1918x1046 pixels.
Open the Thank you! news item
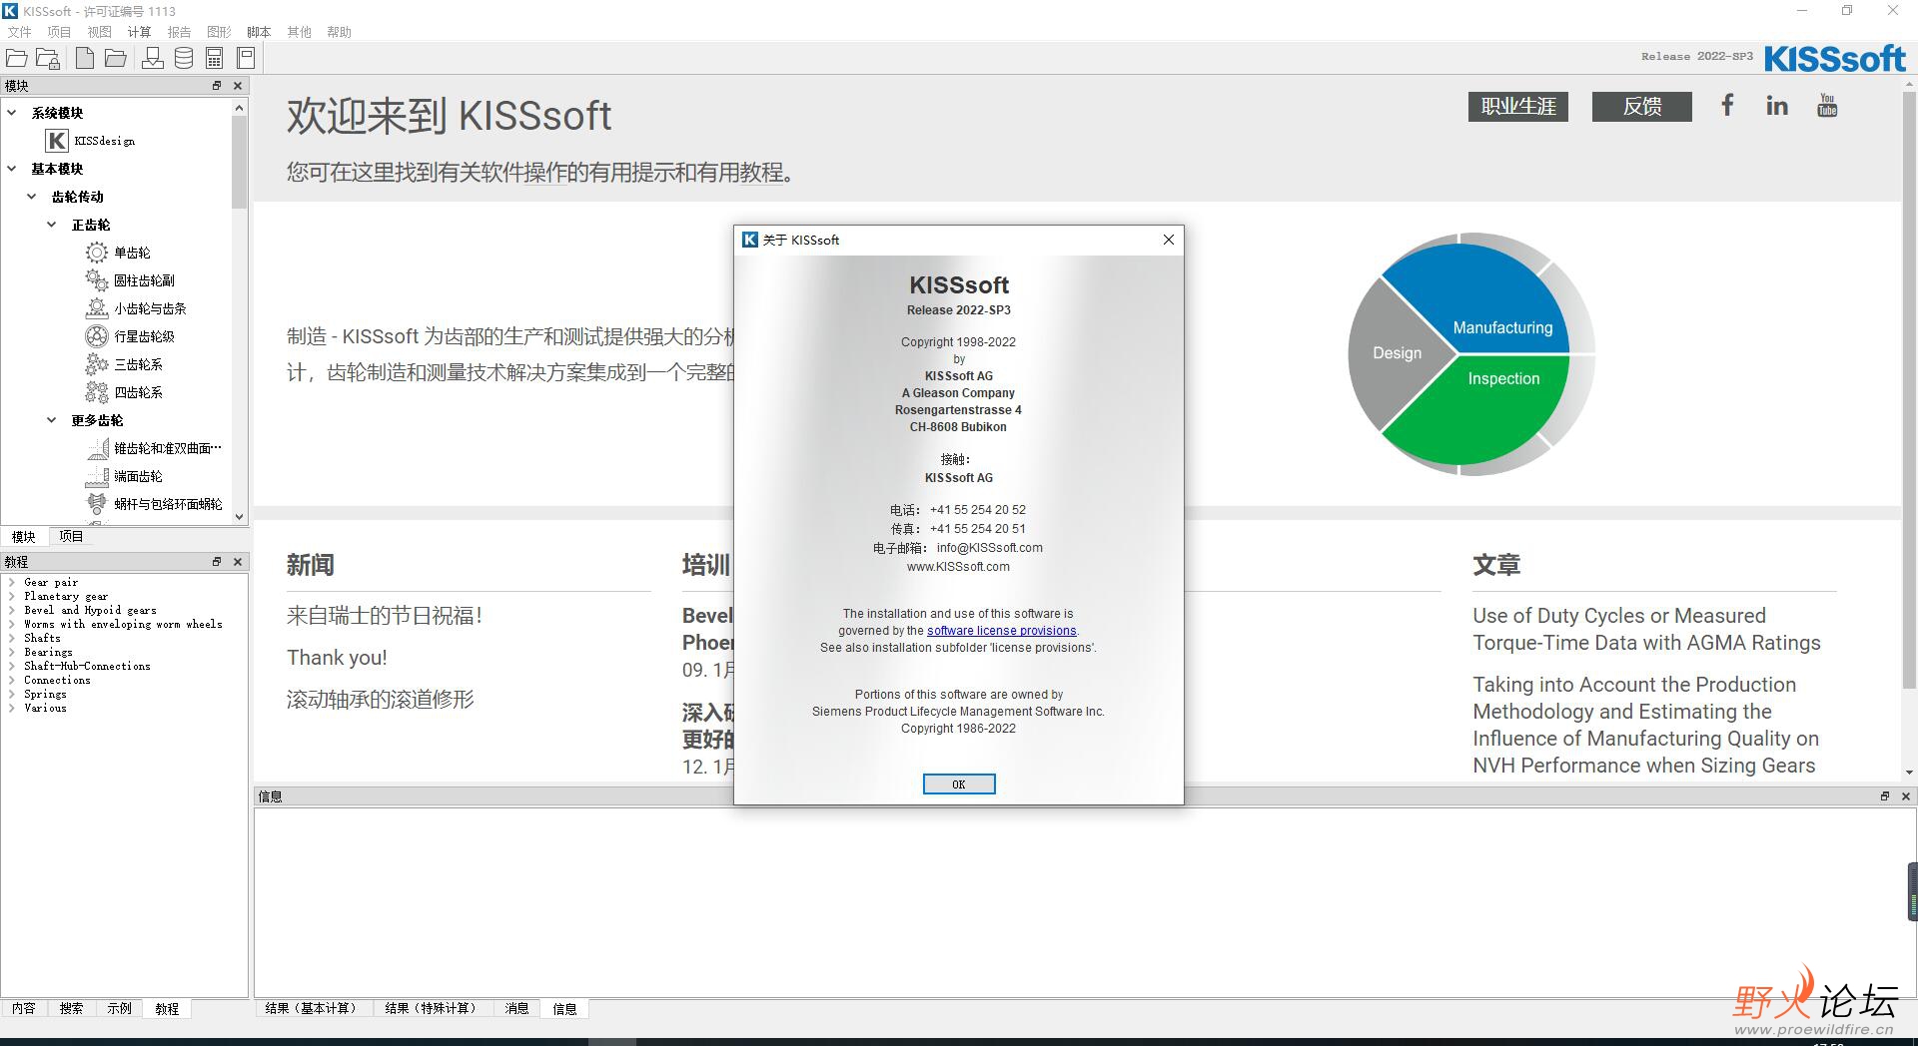[x=337, y=658]
